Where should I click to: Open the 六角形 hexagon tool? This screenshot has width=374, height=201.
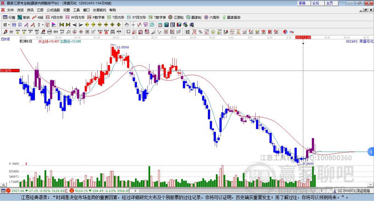[x=212, y=18]
